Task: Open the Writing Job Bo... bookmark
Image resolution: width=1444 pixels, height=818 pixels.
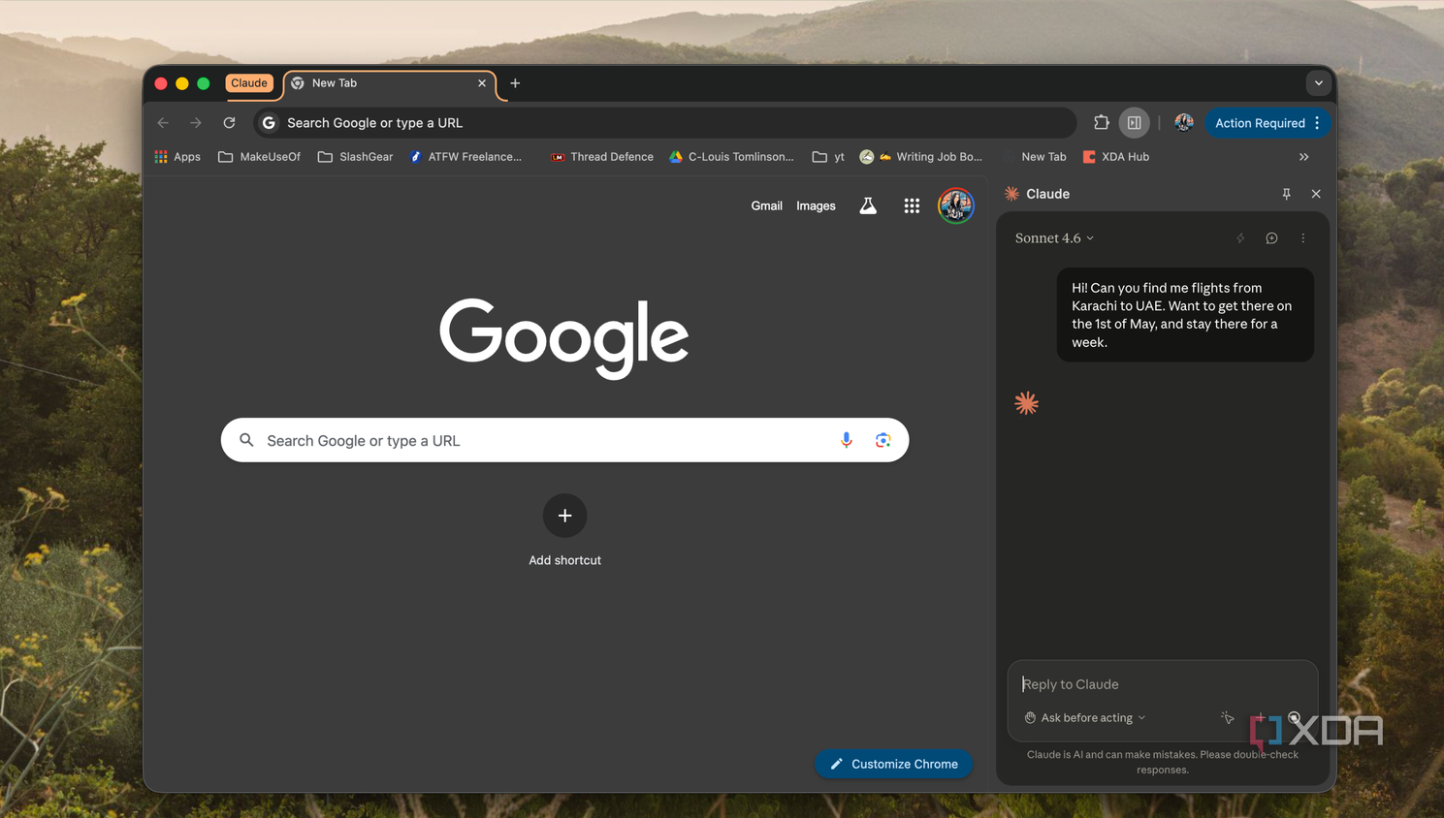Action: 921,157
